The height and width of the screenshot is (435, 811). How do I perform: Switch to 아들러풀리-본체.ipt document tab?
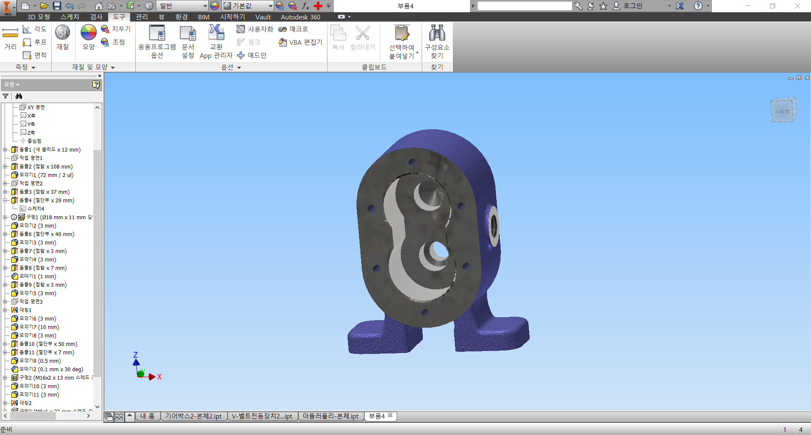tap(330, 416)
